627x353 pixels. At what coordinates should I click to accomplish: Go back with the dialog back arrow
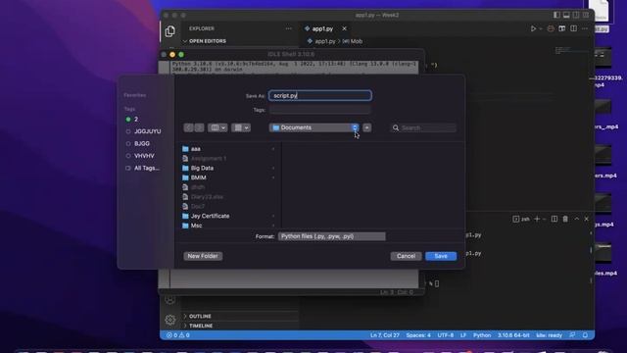[x=188, y=127]
